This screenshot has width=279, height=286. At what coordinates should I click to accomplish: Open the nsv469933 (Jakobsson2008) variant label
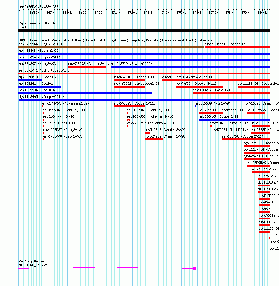[222, 110]
